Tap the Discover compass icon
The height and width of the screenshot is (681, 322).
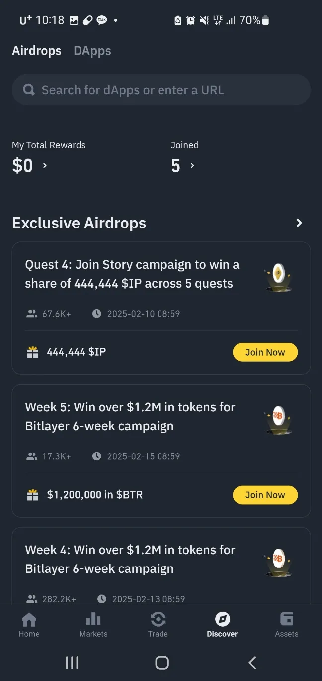[222, 619]
